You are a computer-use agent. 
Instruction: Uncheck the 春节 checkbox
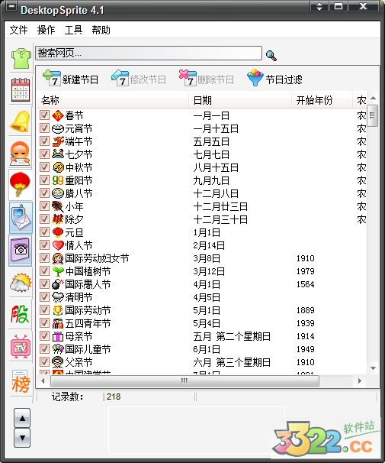(44, 115)
